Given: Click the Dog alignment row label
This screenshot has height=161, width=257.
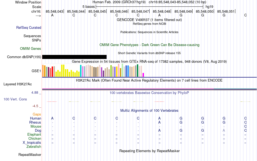Looking at the screenshot, I should [38, 131].
